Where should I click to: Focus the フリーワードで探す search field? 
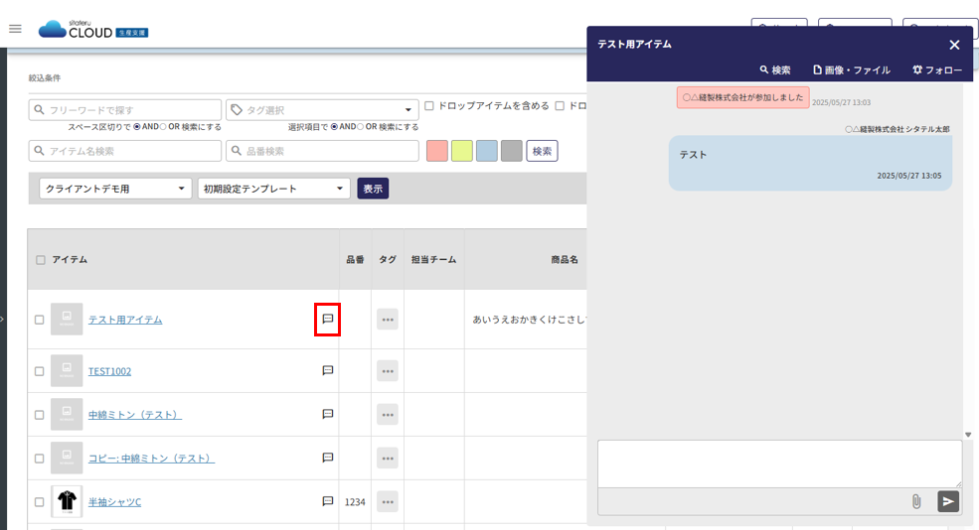pyautogui.click(x=125, y=110)
